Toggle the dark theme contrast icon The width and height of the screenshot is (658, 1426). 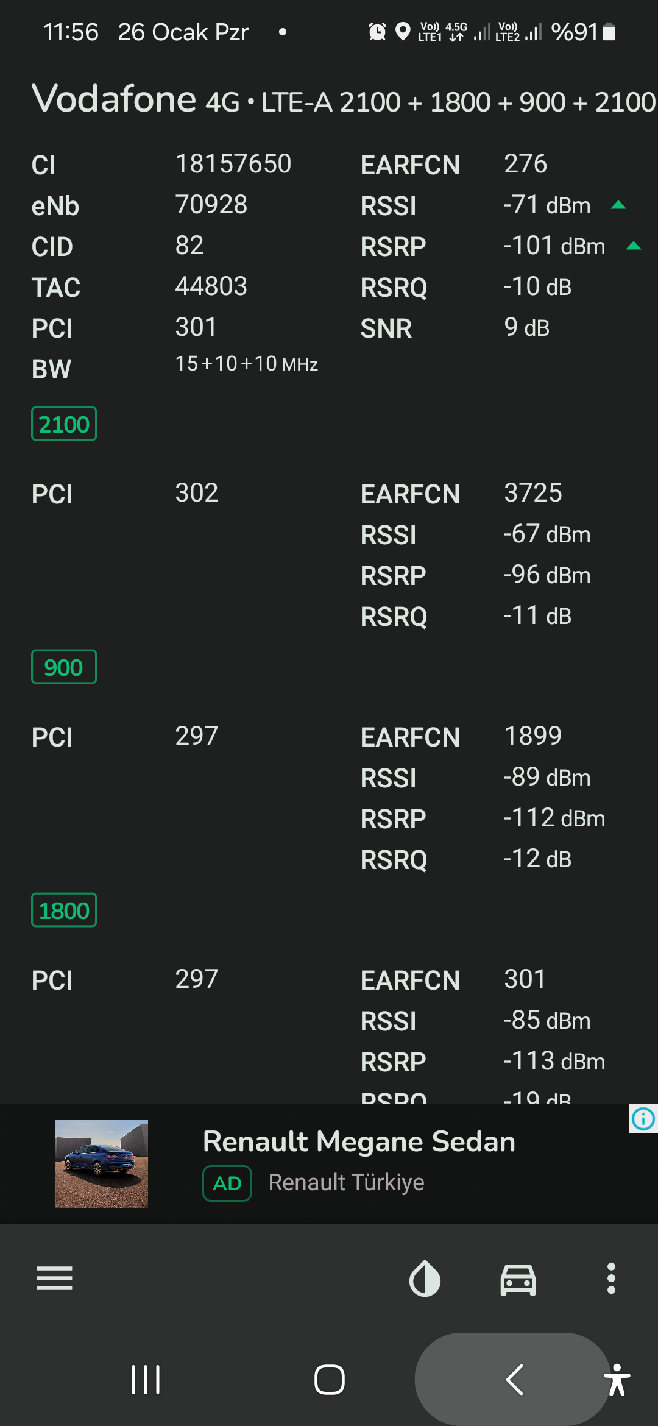point(425,1278)
